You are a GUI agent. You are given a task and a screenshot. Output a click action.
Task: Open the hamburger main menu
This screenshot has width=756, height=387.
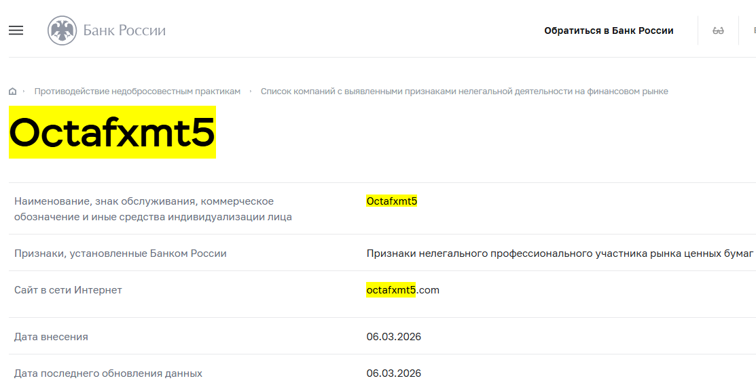16,30
